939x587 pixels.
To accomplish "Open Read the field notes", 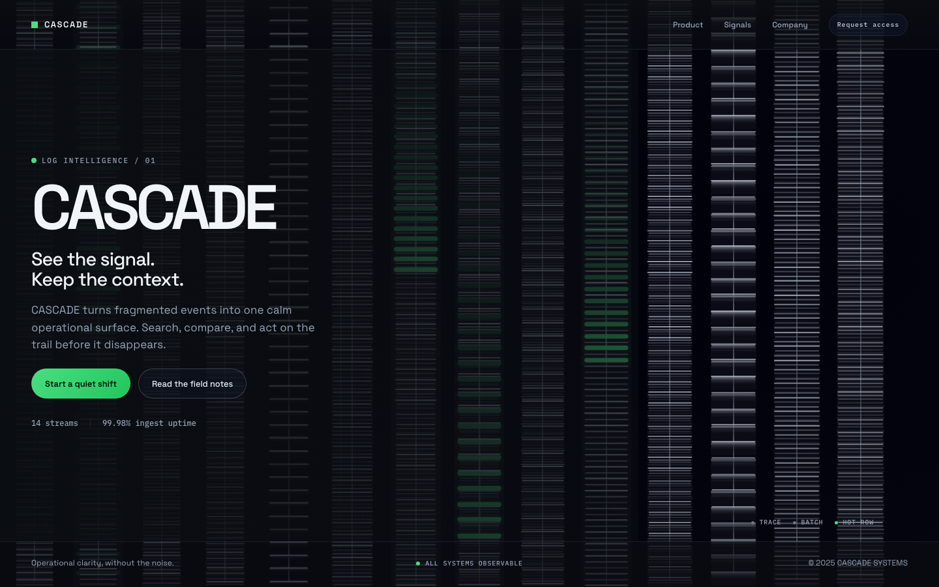I will (x=192, y=384).
